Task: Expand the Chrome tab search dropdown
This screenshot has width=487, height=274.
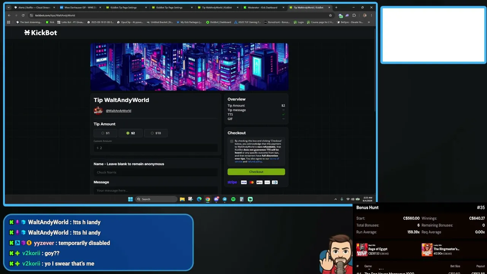Action: tap(9, 7)
